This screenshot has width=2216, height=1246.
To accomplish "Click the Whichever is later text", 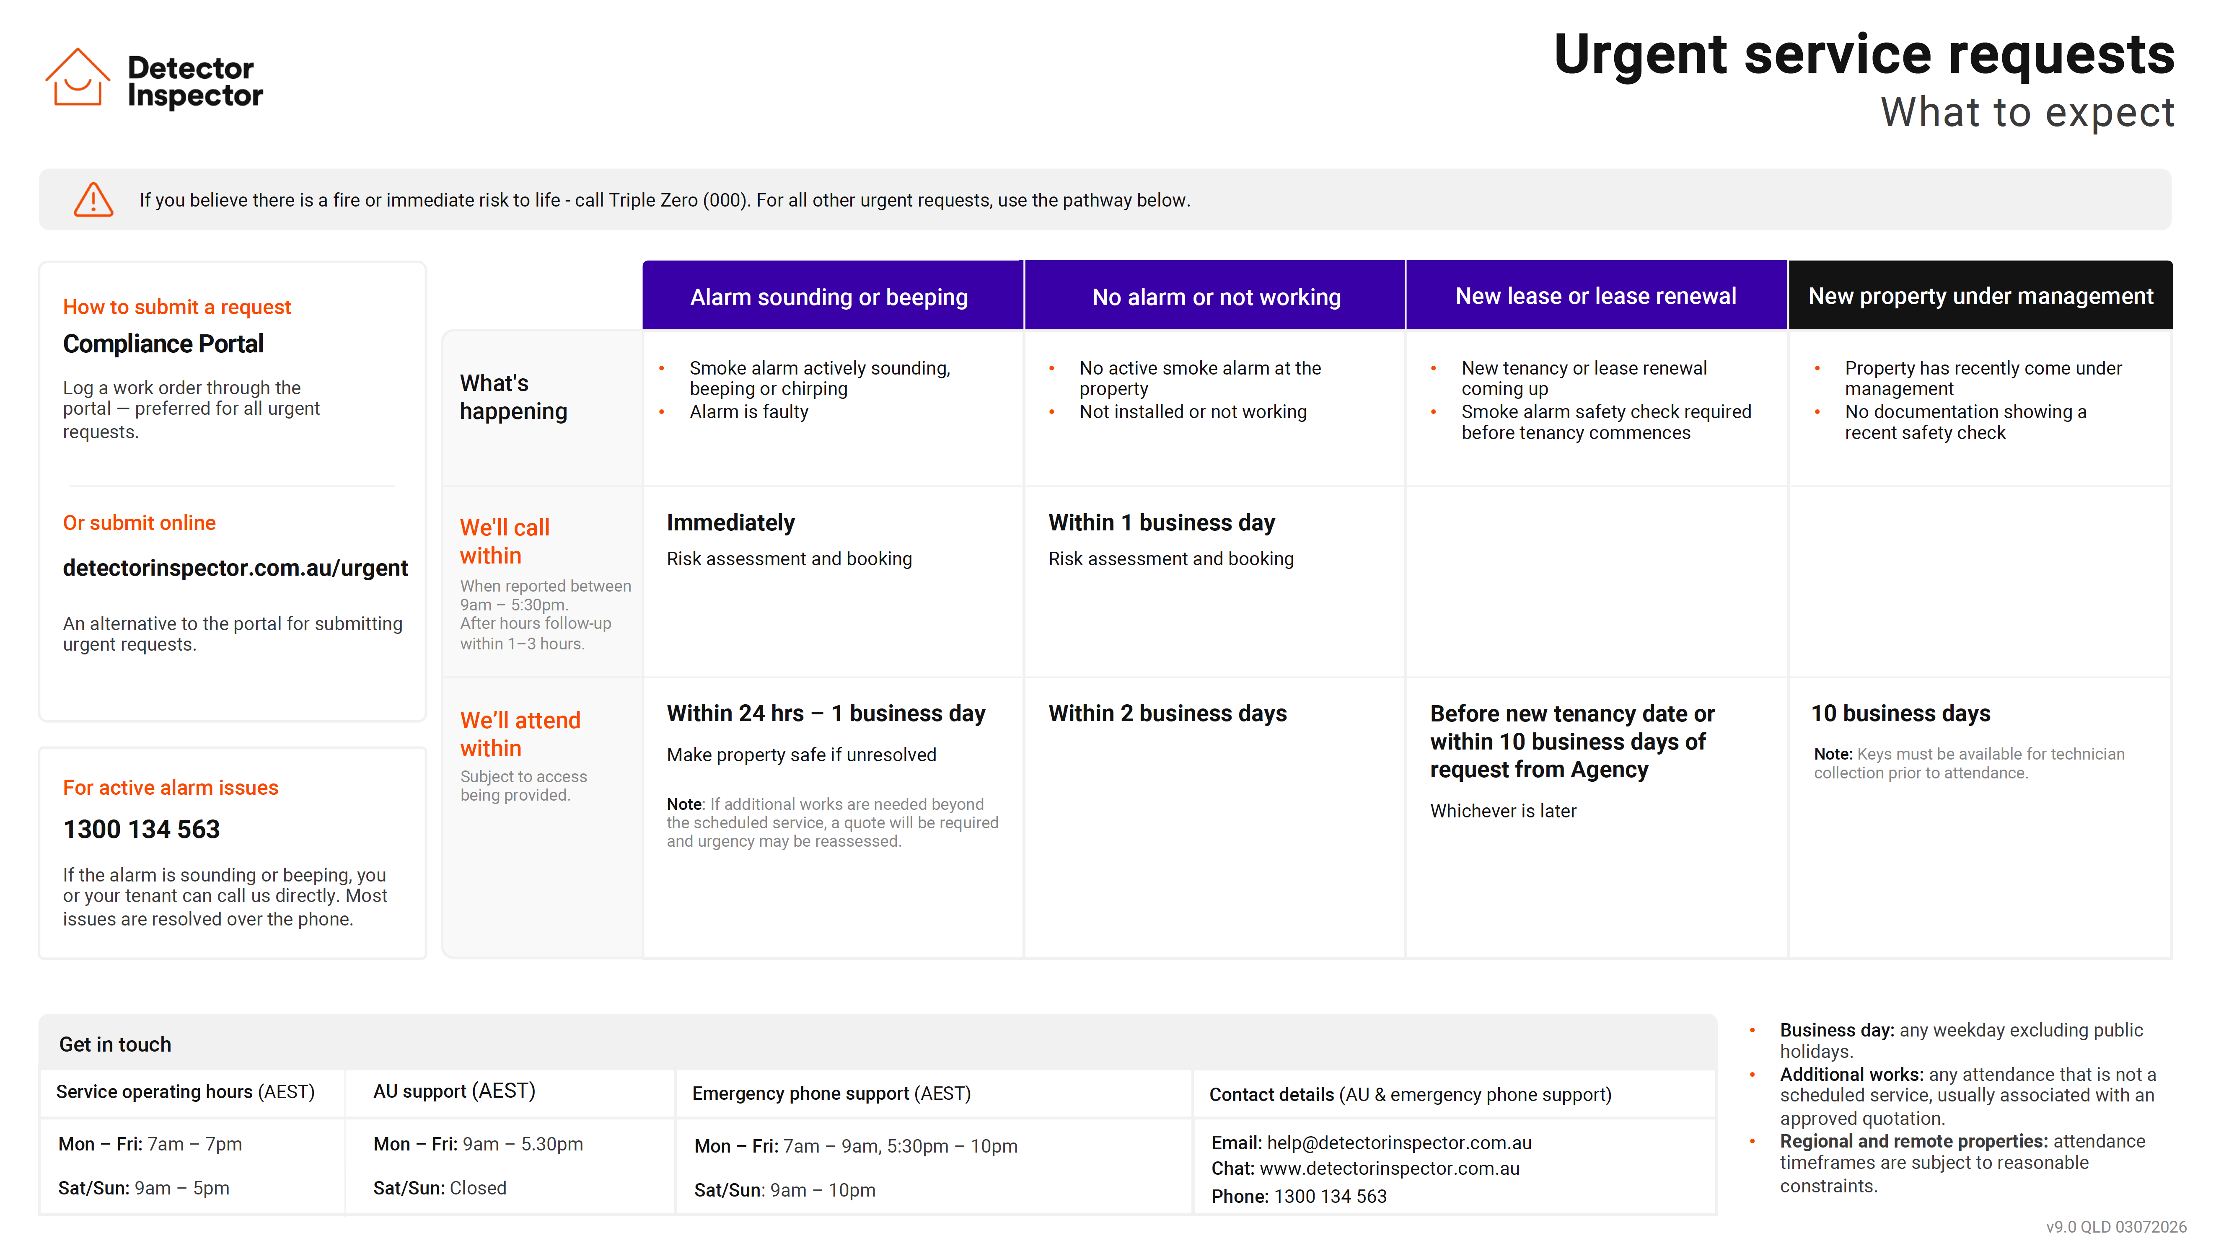I will (1503, 811).
